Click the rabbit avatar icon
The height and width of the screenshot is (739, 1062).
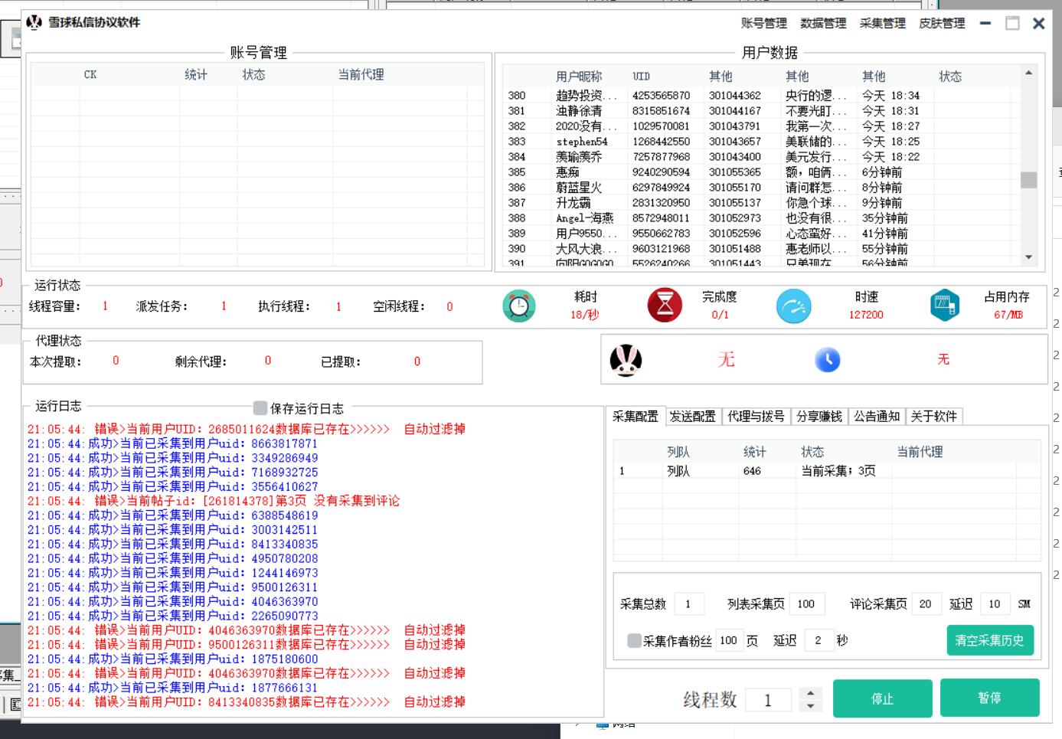626,360
